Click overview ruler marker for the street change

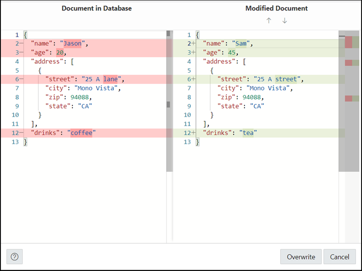click(349, 63)
